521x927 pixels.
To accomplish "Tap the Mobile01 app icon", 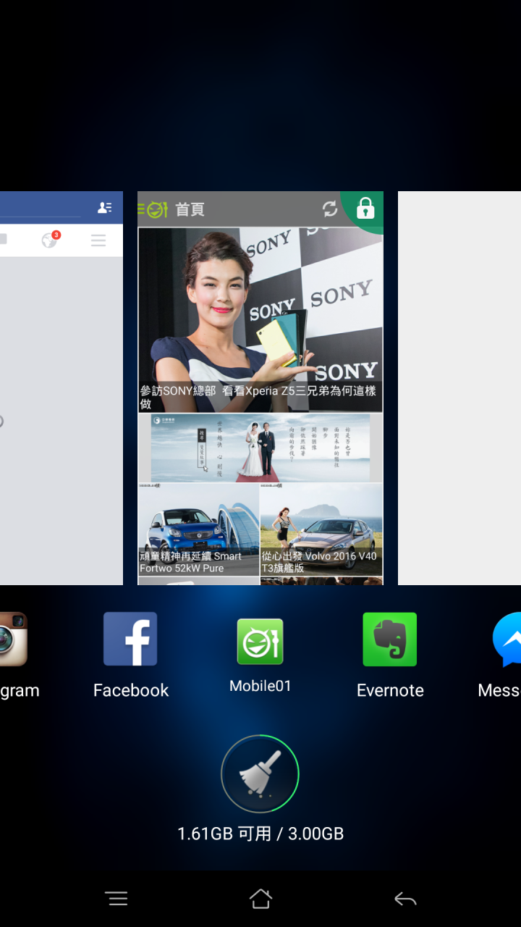I will click(x=260, y=642).
